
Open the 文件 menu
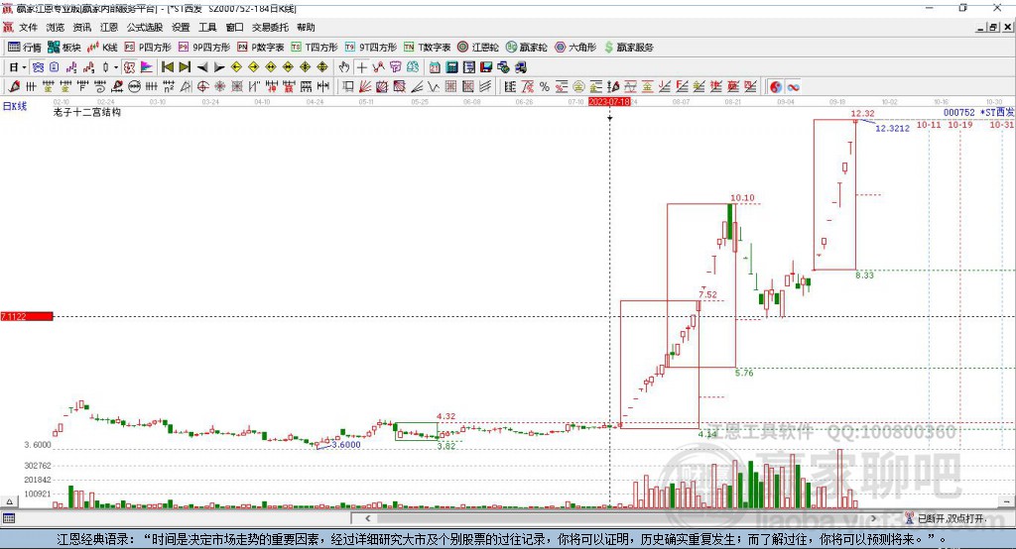tap(28, 27)
